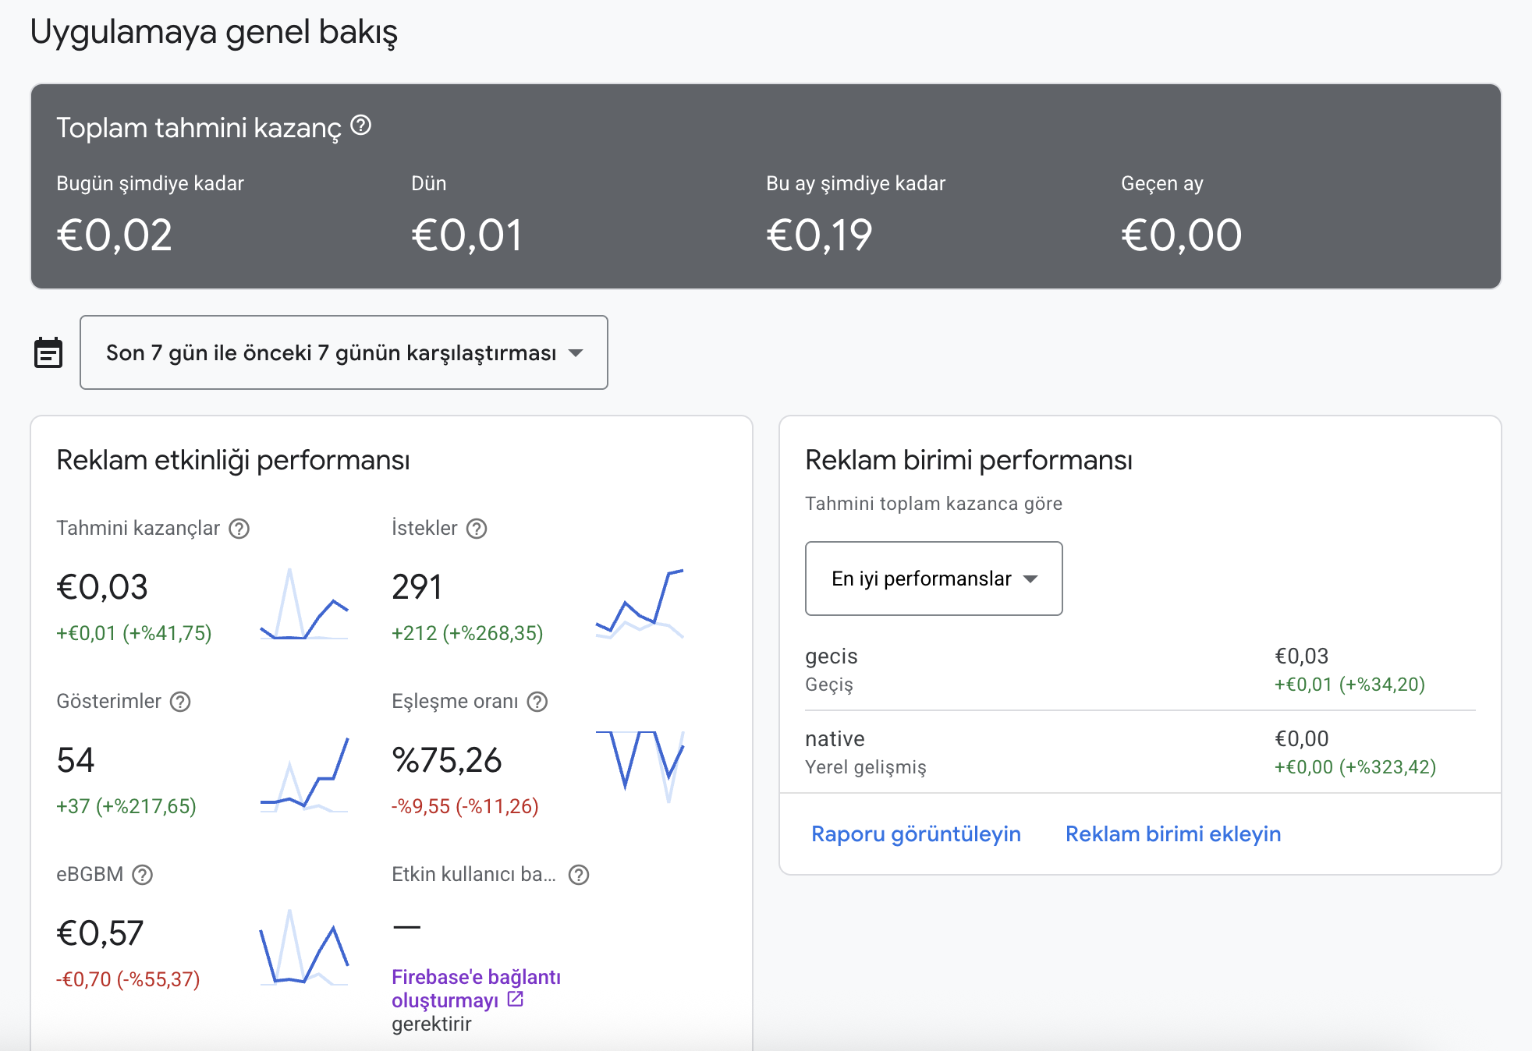The height and width of the screenshot is (1051, 1532).
Task: Open Raporu görüntüleyin link
Action: (916, 833)
